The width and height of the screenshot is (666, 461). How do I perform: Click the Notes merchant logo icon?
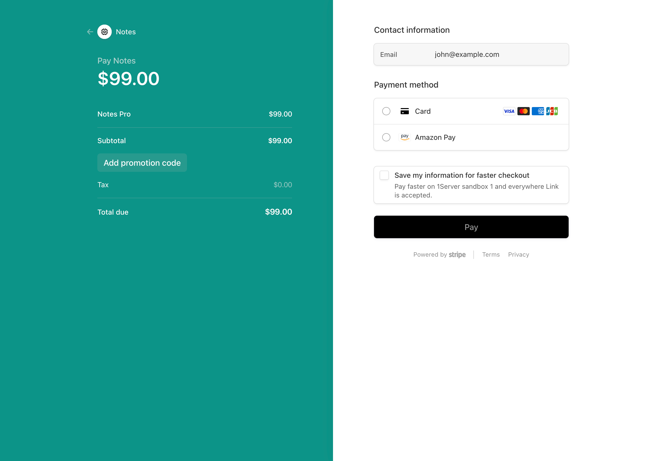pyautogui.click(x=104, y=32)
